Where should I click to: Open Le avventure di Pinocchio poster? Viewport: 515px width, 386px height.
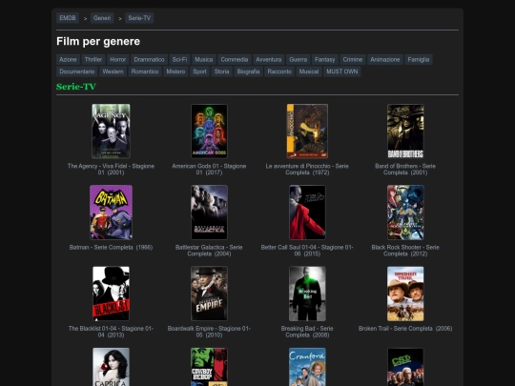(x=307, y=132)
